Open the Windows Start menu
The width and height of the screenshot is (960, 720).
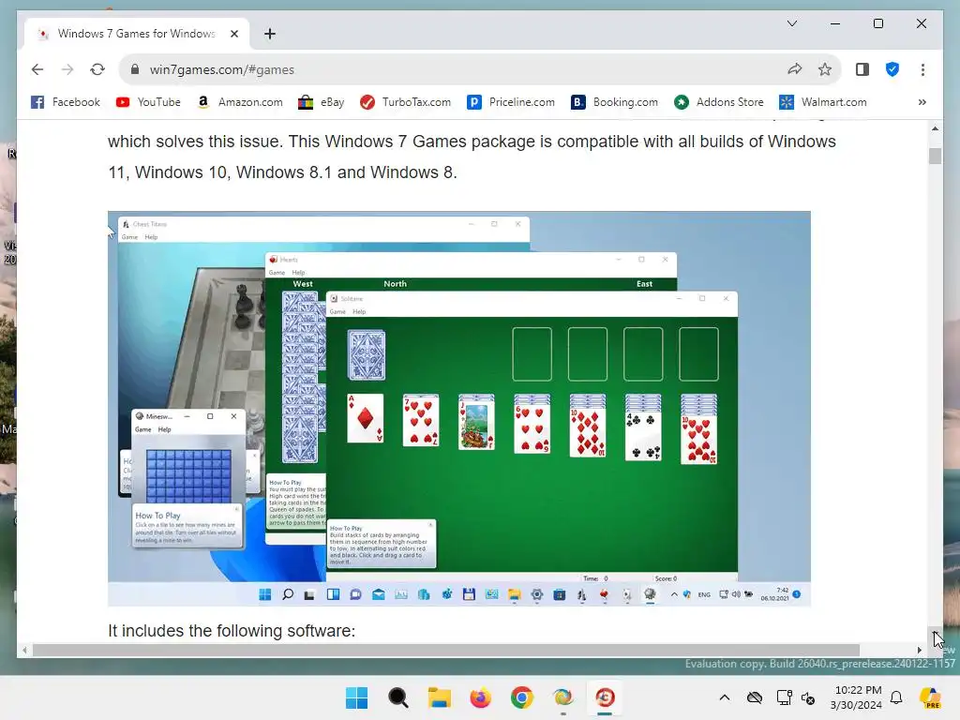[357, 697]
